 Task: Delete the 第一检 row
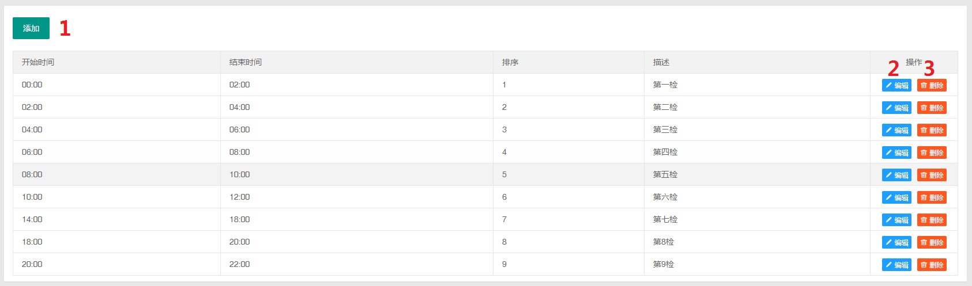click(x=932, y=85)
